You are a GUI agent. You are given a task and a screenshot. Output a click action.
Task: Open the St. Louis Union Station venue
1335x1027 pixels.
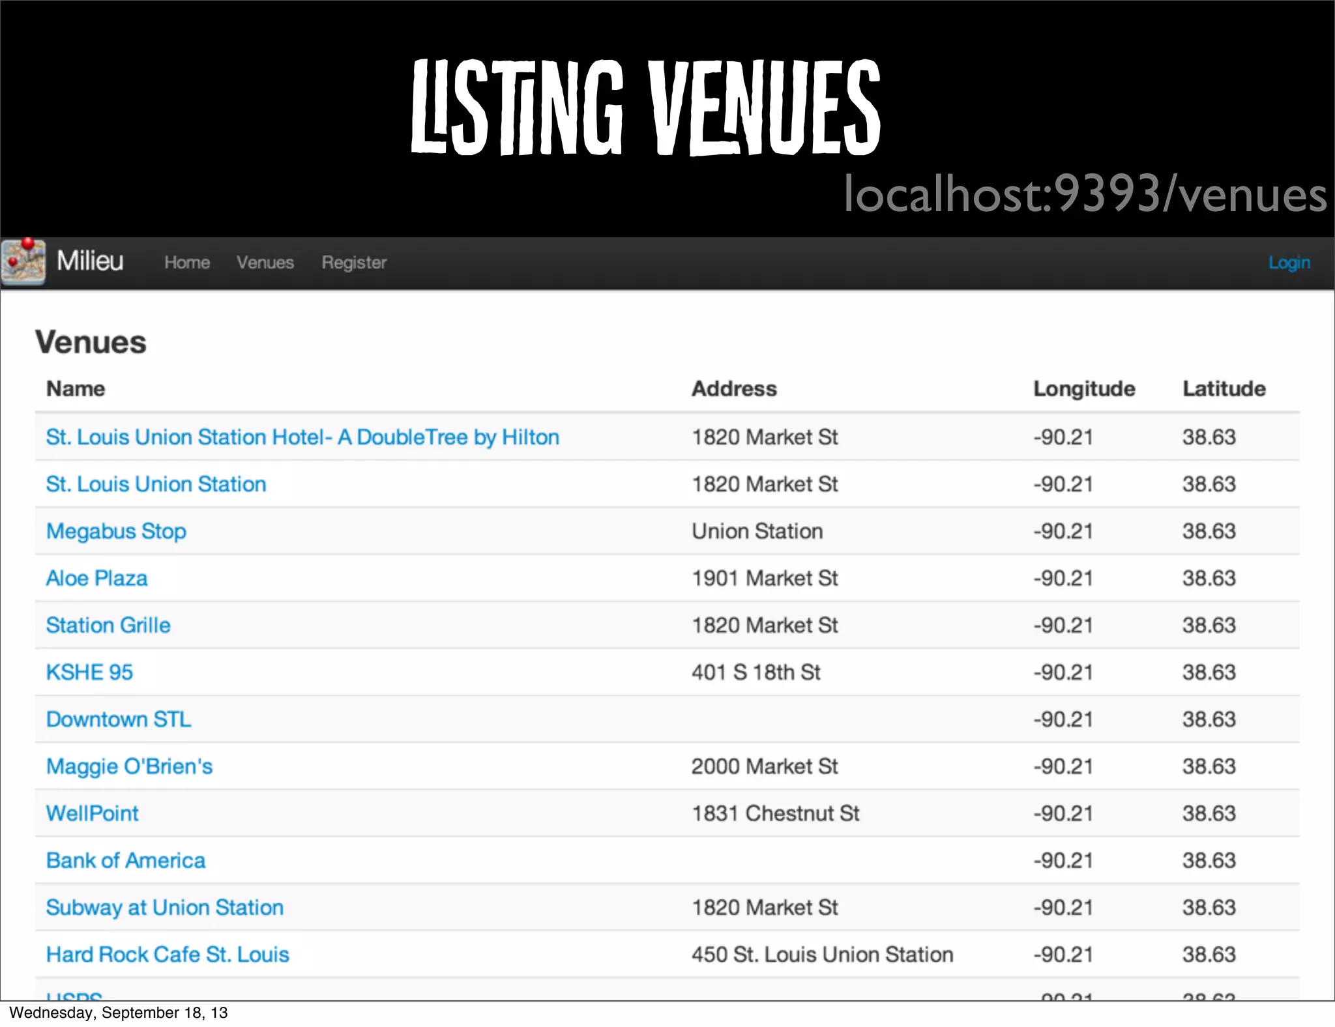point(156,484)
